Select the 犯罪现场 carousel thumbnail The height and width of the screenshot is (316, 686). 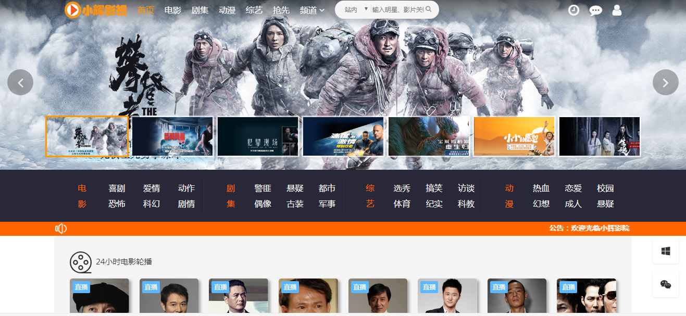258,136
